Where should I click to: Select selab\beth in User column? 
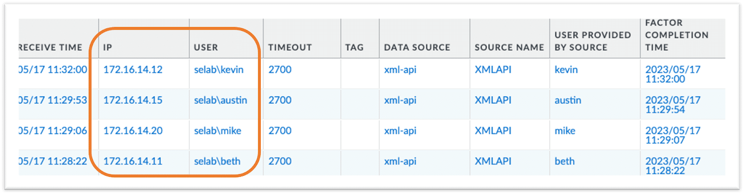click(x=217, y=161)
